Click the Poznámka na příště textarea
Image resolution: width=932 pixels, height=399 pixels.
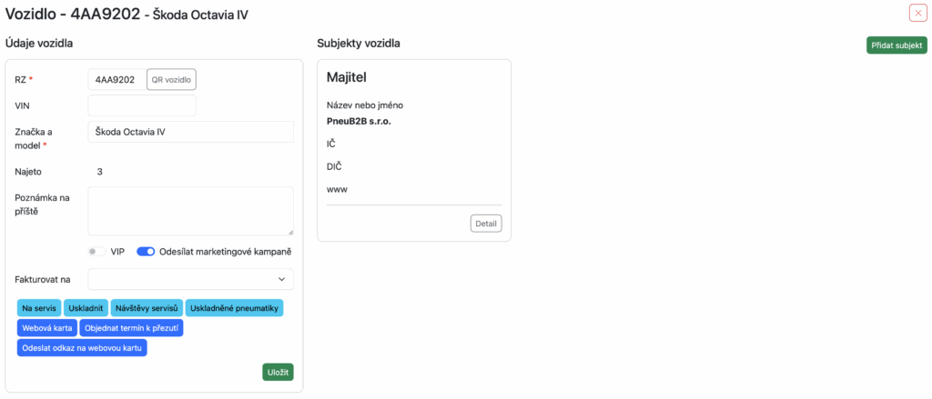tap(190, 211)
